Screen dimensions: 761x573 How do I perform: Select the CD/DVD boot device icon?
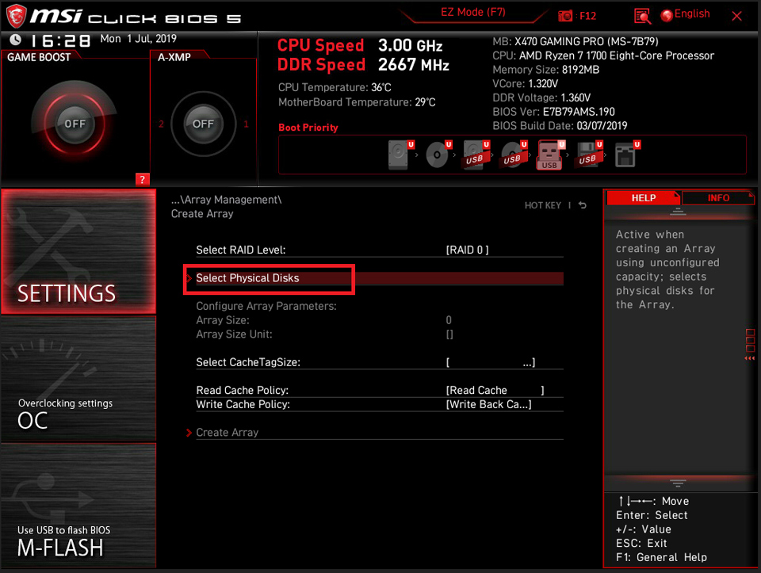click(438, 155)
